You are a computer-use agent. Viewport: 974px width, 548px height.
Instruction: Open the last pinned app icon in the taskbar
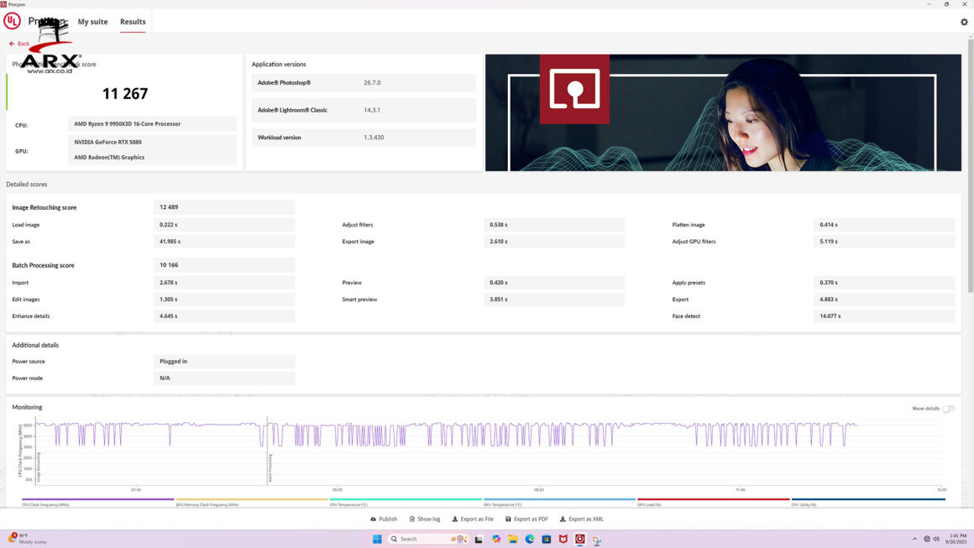(x=596, y=540)
